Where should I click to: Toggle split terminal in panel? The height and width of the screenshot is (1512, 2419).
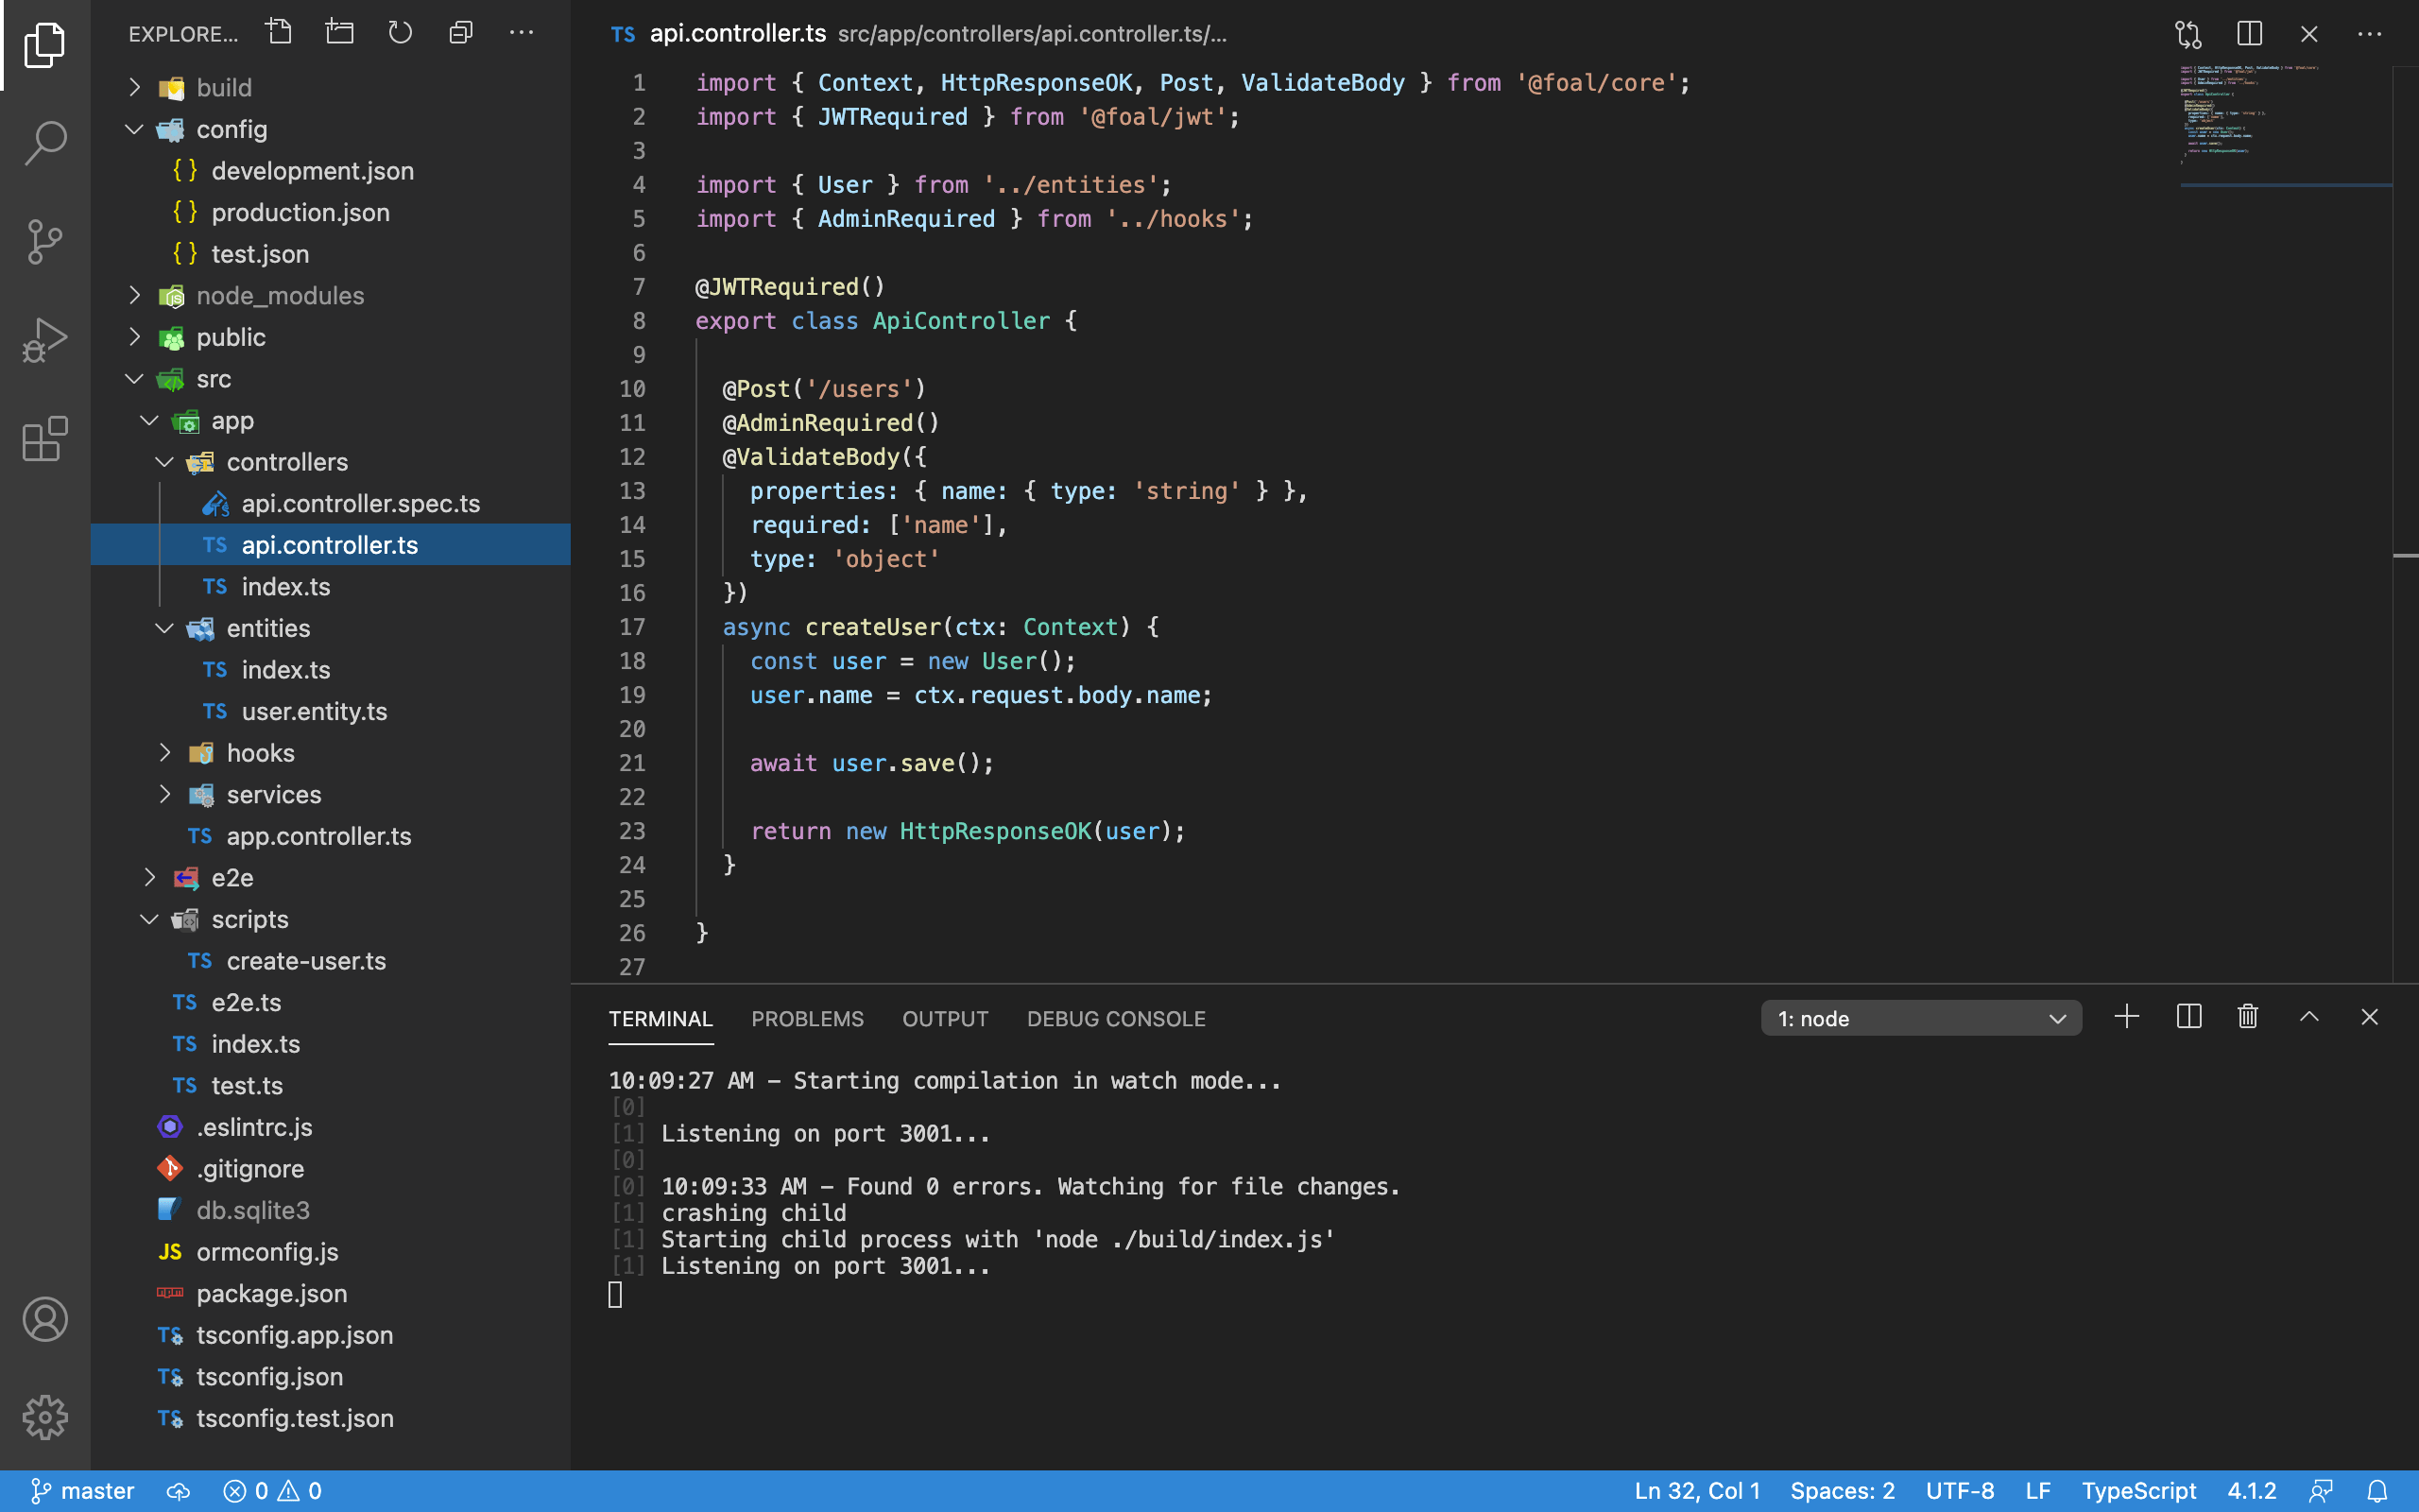click(2188, 1017)
